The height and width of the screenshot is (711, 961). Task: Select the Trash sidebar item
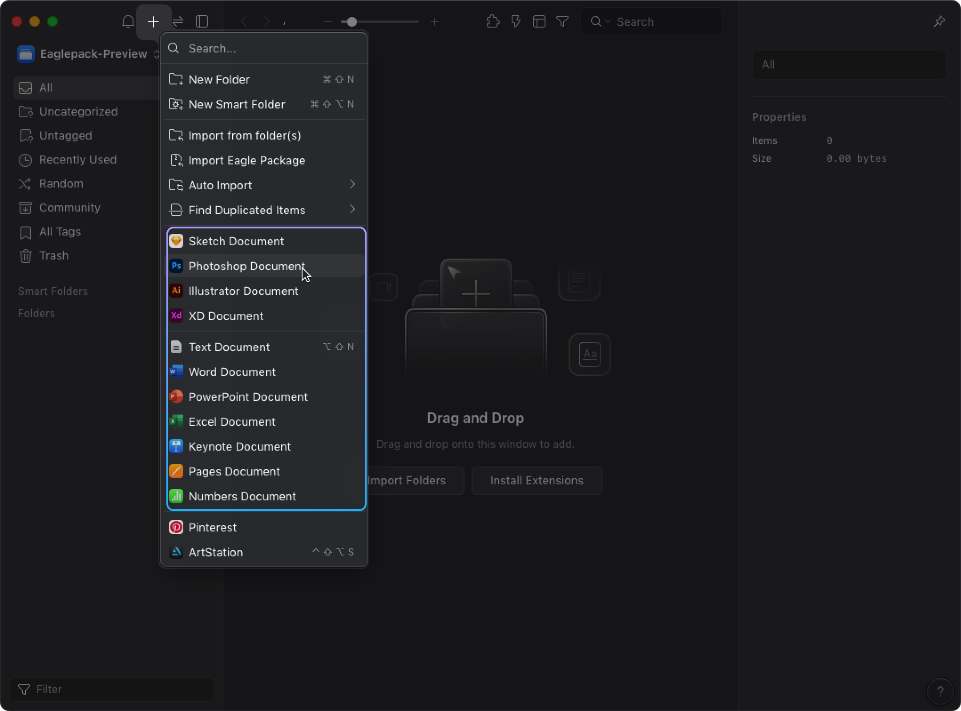tap(54, 256)
